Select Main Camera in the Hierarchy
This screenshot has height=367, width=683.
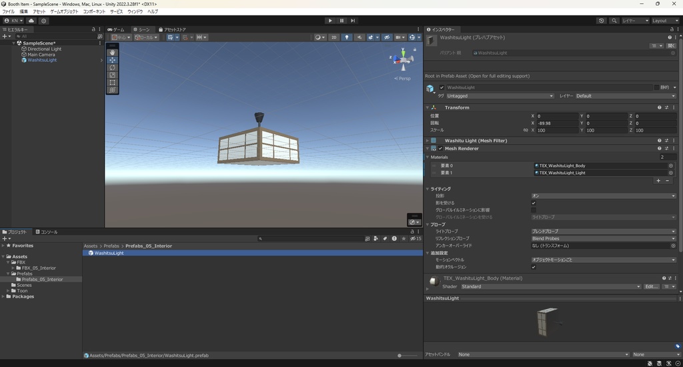tap(41, 55)
